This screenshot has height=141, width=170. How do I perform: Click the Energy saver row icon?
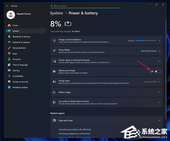click(x=54, y=82)
